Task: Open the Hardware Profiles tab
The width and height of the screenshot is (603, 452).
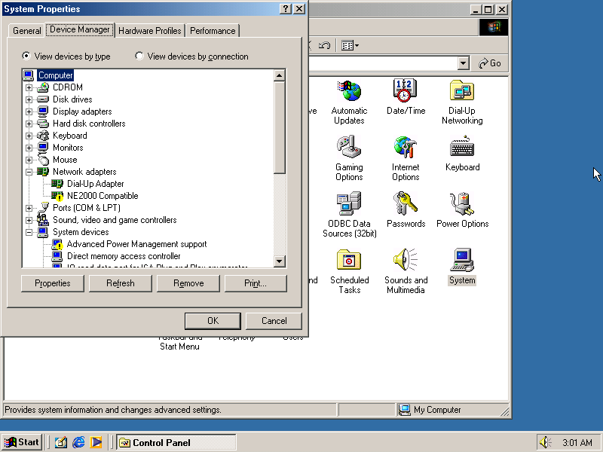Action: click(149, 31)
